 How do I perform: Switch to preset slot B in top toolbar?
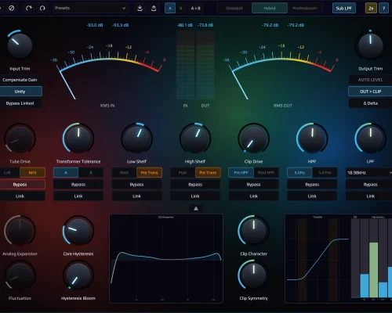tap(180, 8)
